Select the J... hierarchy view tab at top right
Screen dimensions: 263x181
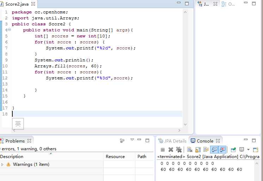pyautogui.click(x=206, y=4)
